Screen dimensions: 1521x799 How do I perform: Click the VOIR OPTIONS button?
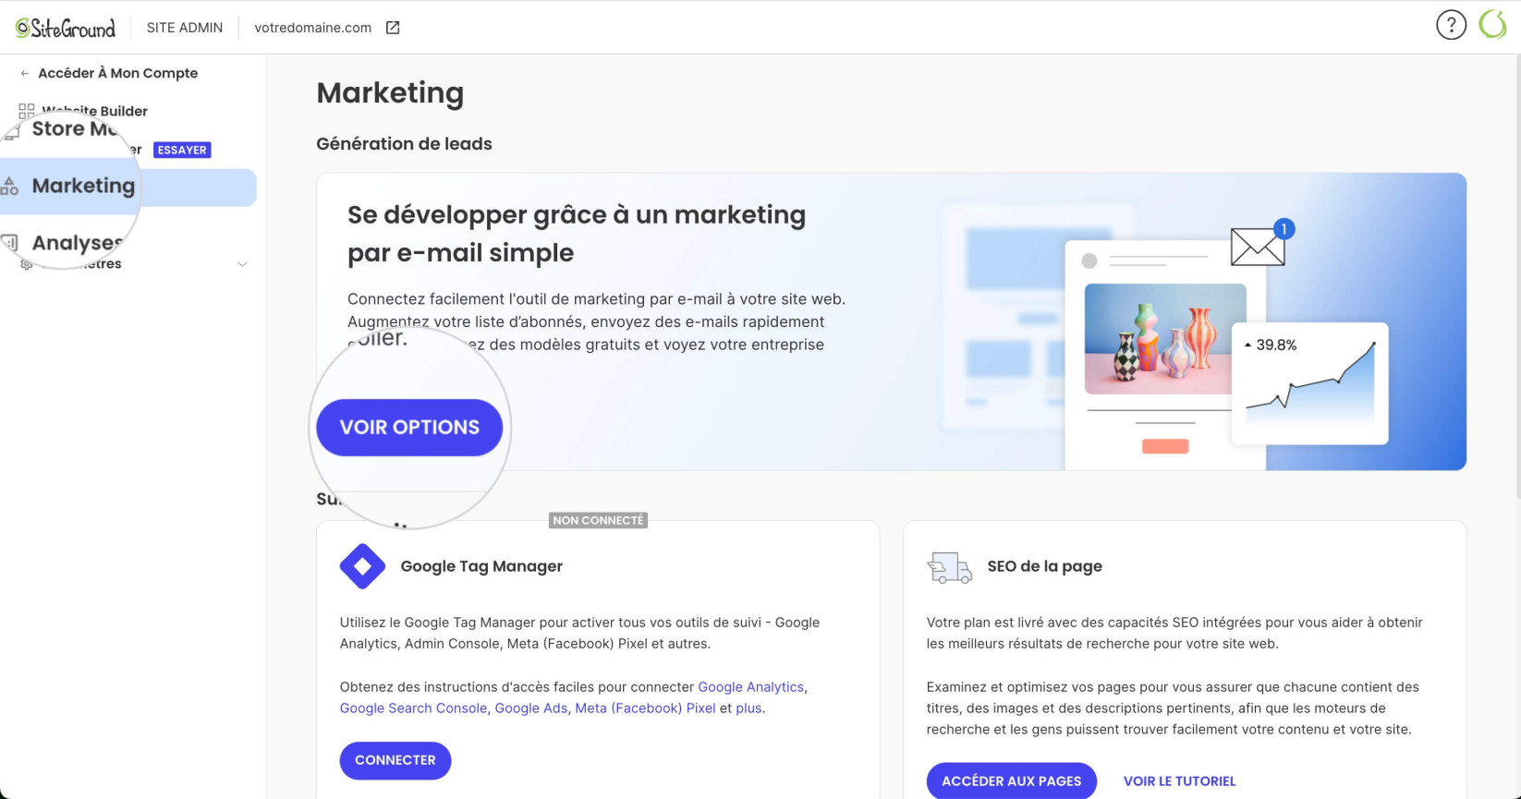pos(409,428)
